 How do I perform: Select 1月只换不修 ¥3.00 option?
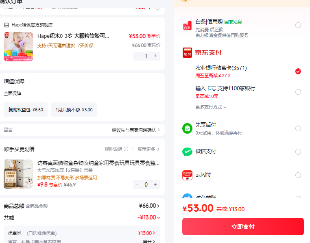tap(74, 110)
